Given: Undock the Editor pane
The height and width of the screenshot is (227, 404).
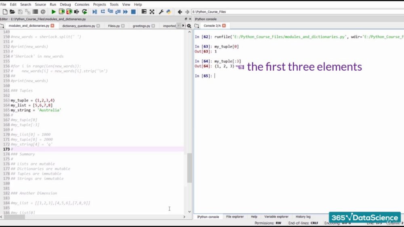Looking at the screenshot, I should point(186,19).
